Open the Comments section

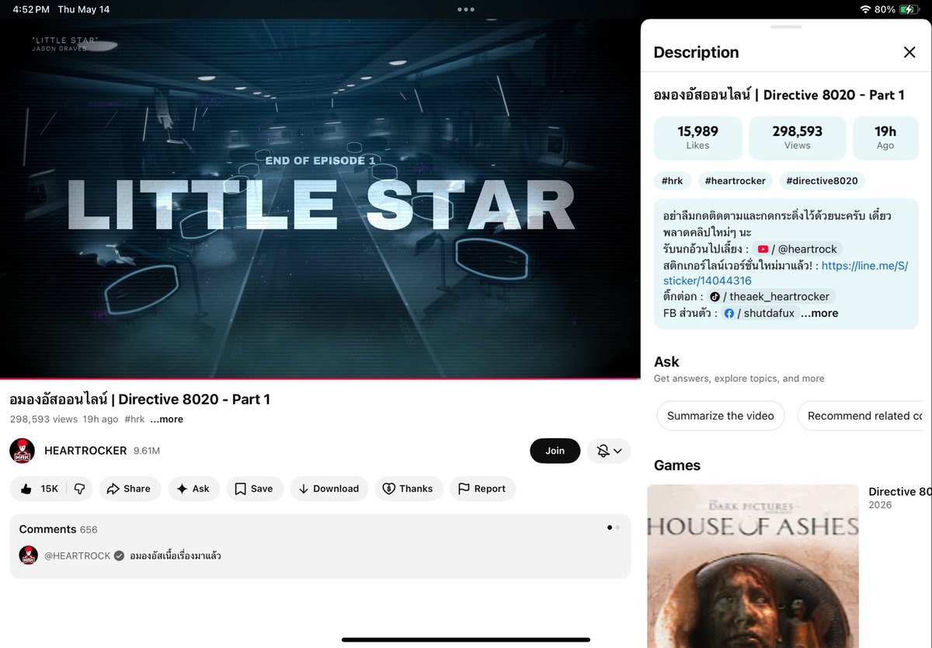click(320, 546)
